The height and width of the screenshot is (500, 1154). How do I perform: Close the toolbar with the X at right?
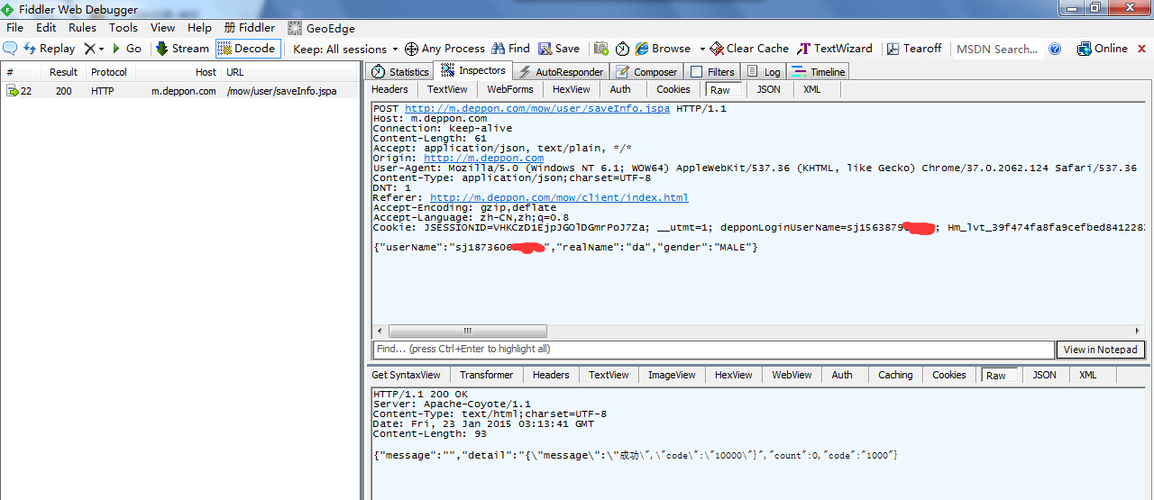coord(1141,49)
